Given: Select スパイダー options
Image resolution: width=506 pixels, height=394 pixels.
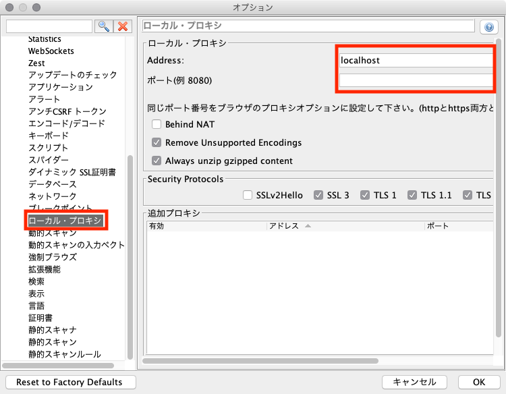Looking at the screenshot, I should (x=49, y=160).
